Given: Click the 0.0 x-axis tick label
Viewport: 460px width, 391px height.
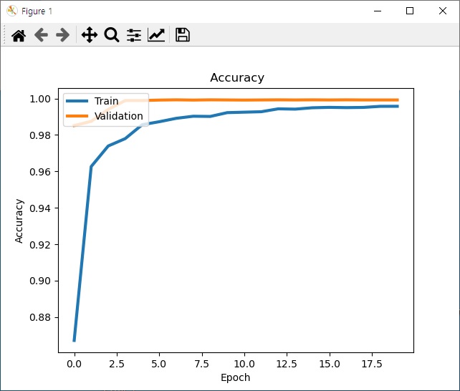Looking at the screenshot, I should (x=75, y=364).
